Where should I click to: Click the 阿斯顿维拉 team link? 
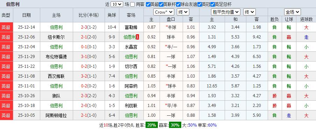[56, 115]
